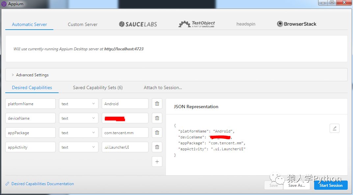This screenshot has height=195, width=353.
Task: Open the Desired Capabilities Documentation link
Action: (x=42, y=184)
